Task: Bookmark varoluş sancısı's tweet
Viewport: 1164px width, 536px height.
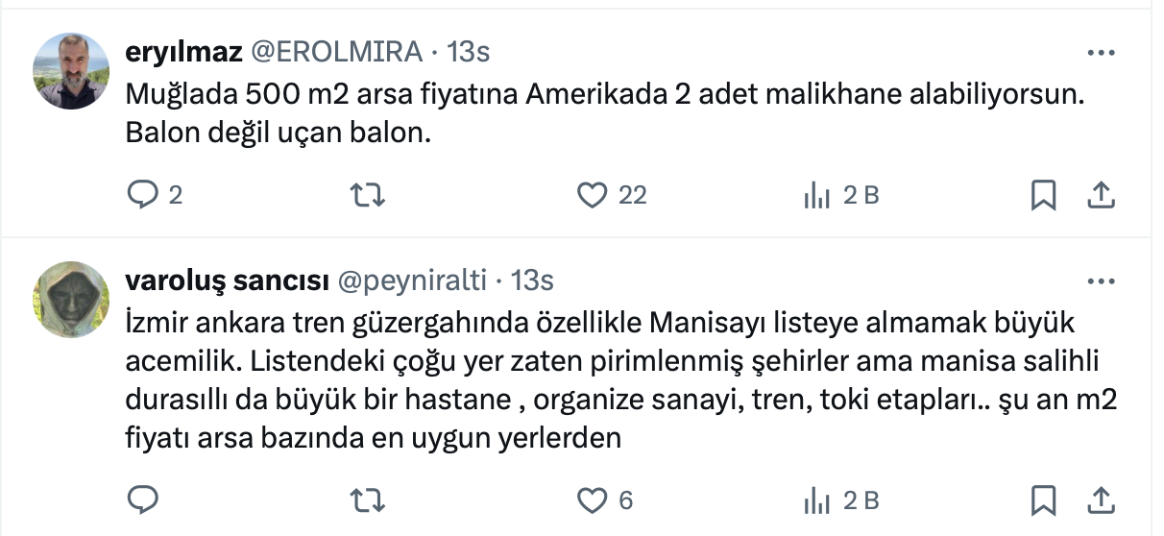Action: (1043, 499)
